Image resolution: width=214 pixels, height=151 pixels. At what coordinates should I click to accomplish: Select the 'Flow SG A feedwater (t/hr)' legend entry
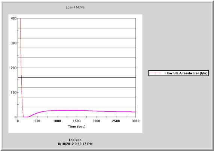[x=178, y=73]
